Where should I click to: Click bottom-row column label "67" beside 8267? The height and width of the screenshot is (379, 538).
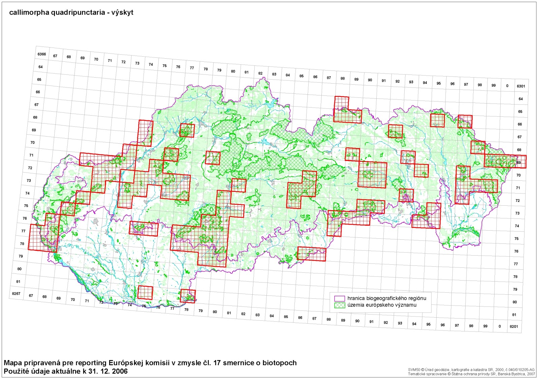[31, 296]
